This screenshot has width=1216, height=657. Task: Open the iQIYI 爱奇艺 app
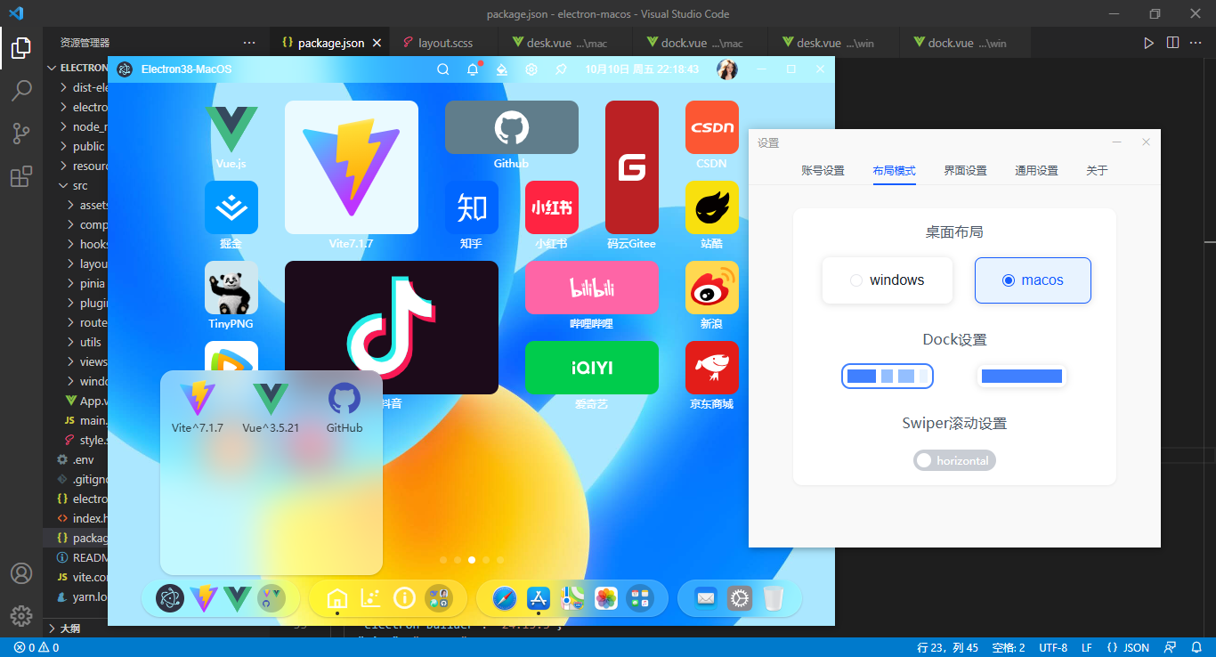coord(591,368)
